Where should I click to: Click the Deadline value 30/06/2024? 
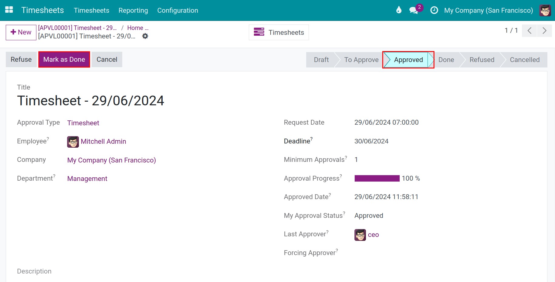[371, 141]
